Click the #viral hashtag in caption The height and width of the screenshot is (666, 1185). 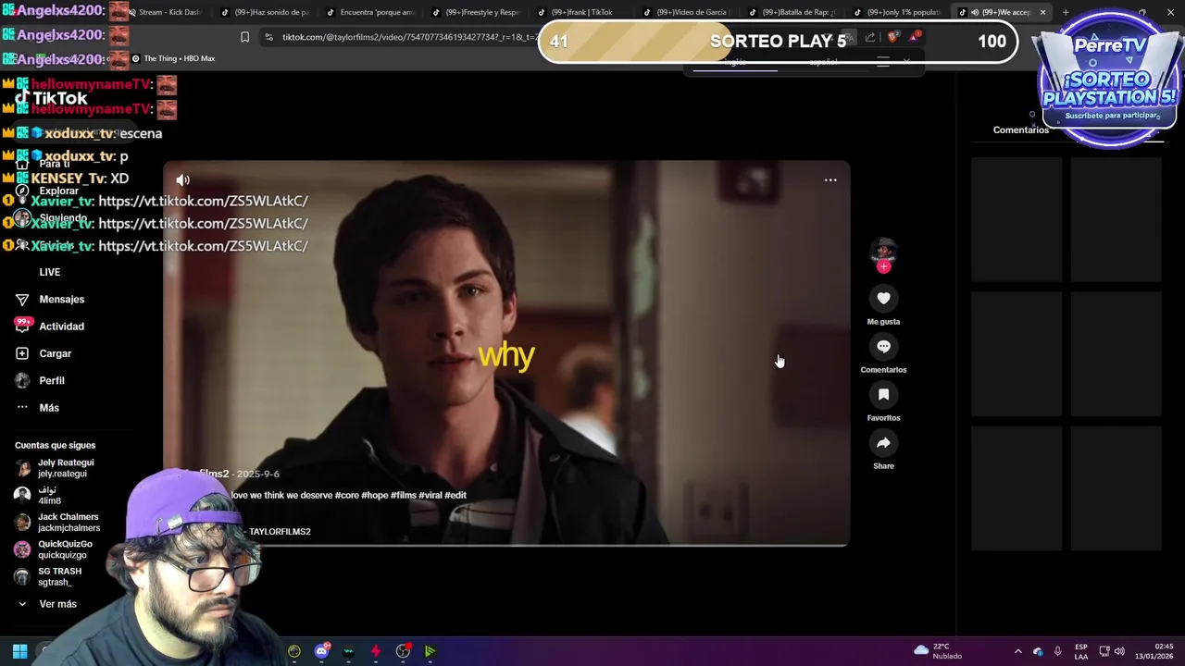430,495
